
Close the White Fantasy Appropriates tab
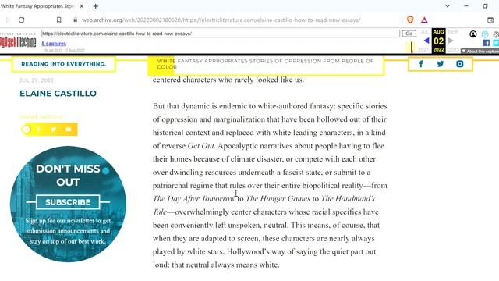click(81, 6)
